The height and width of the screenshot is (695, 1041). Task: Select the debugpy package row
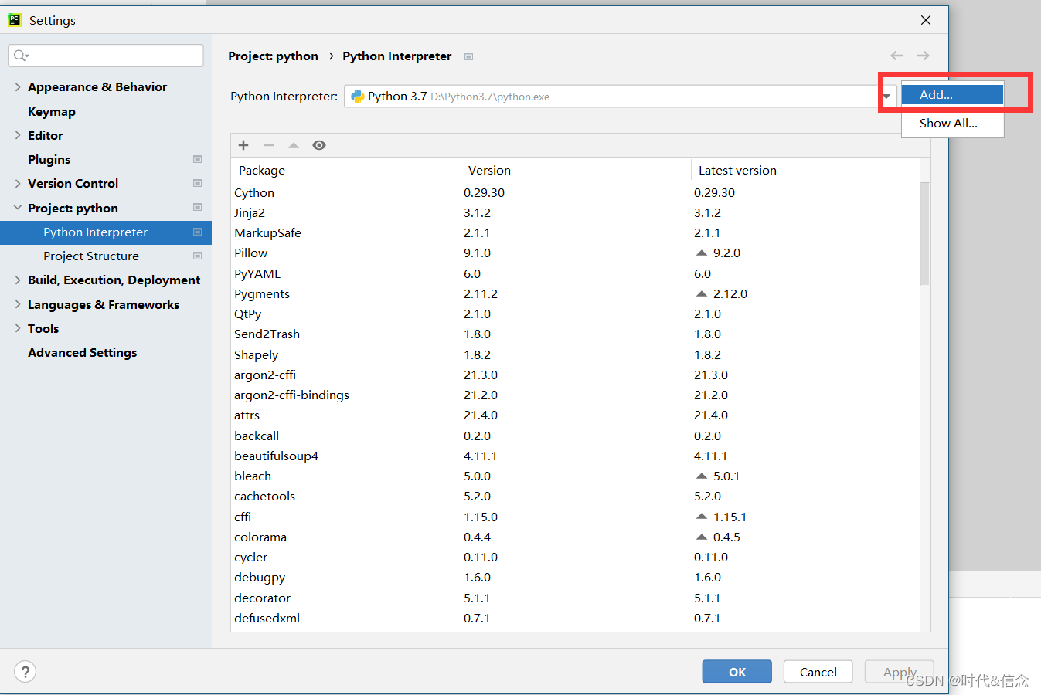576,577
